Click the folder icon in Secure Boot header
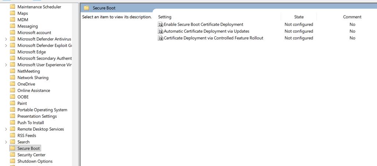This screenshot has height=166, width=377. 87,8
